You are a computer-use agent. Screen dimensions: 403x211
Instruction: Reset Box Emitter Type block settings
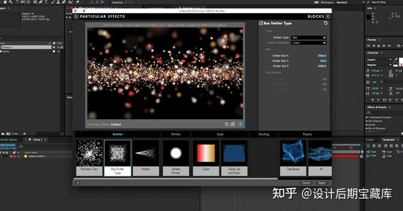tap(325, 23)
